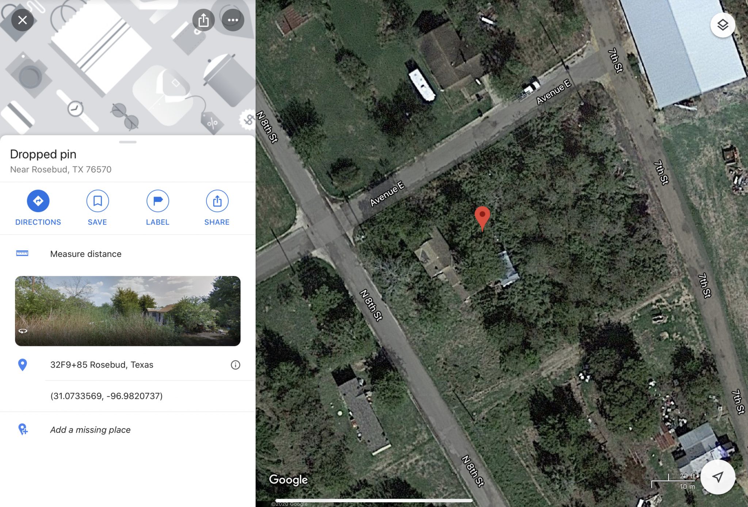The width and height of the screenshot is (748, 507).
Task: Tap the share icon atop header image
Action: 203,20
